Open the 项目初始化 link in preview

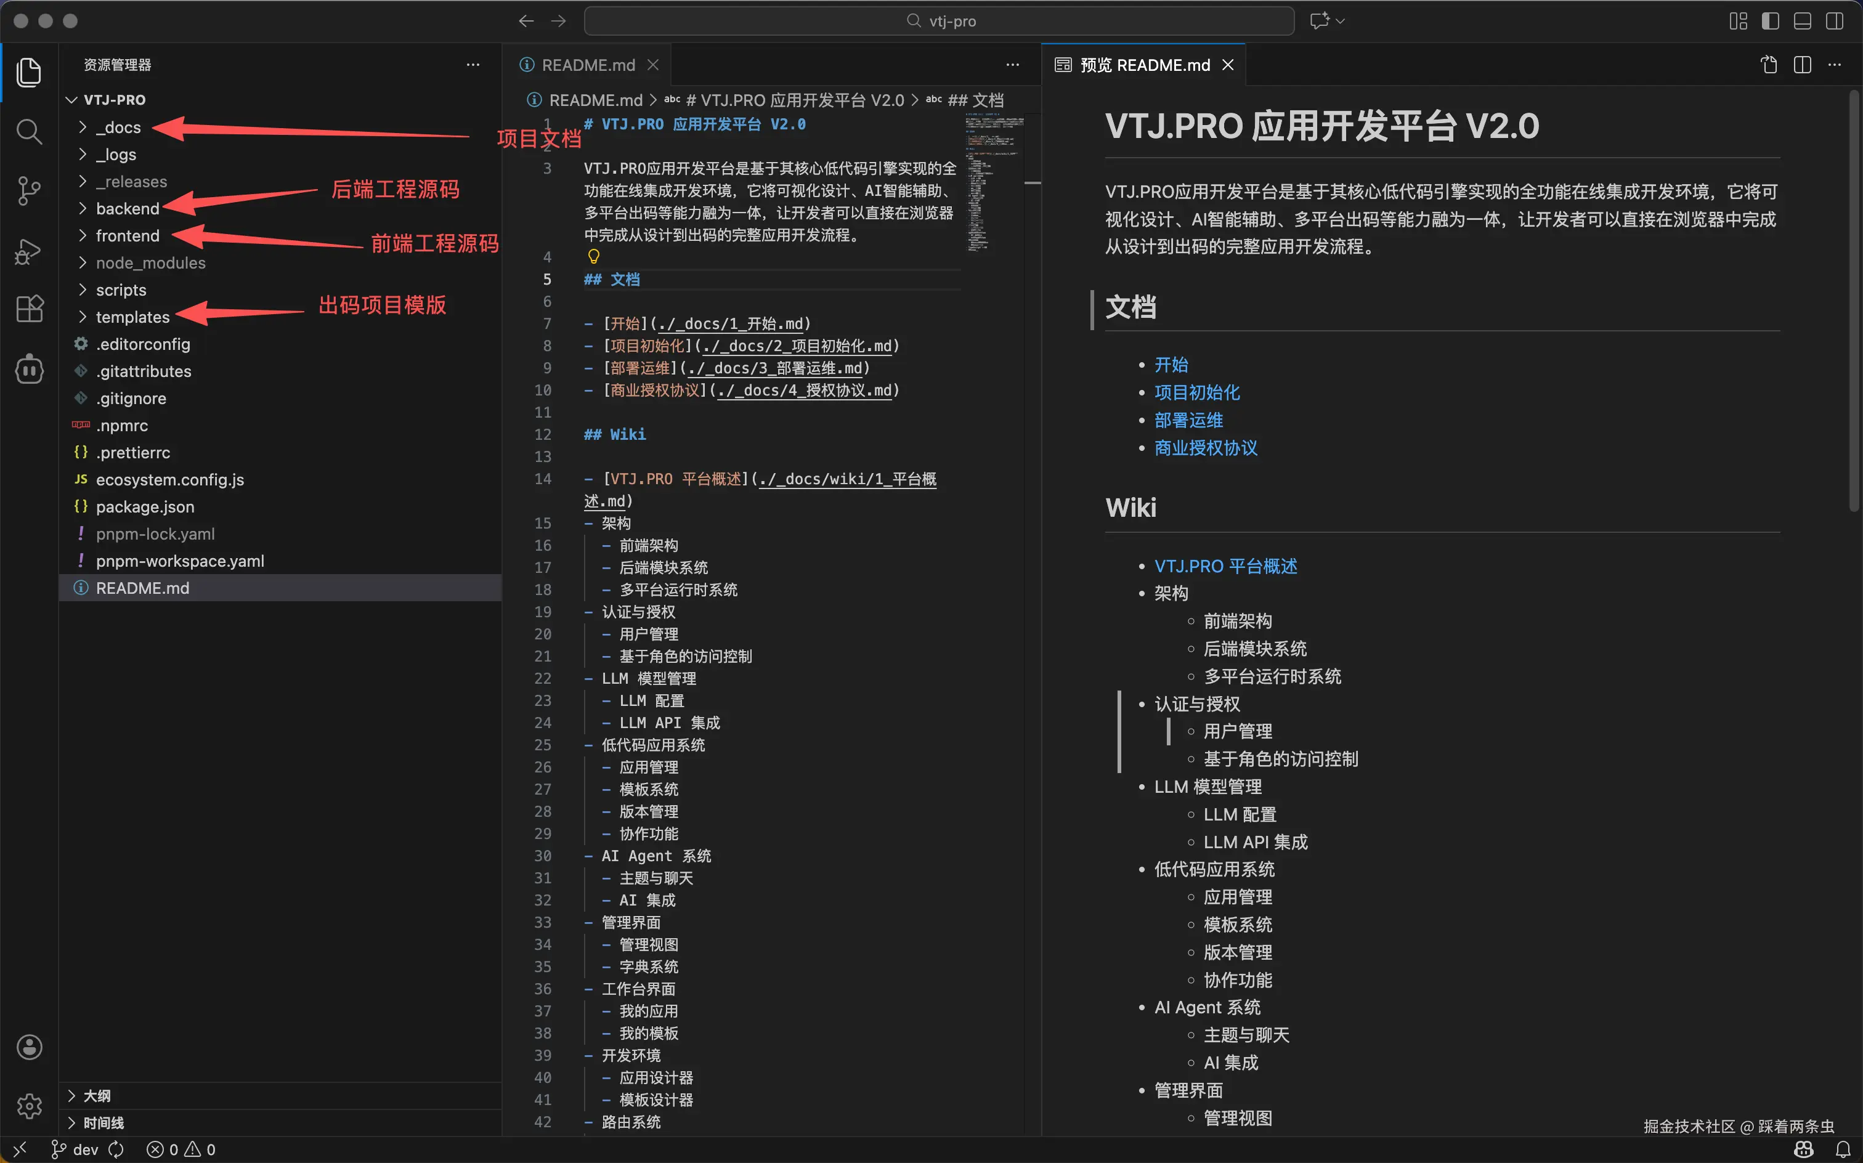point(1196,392)
